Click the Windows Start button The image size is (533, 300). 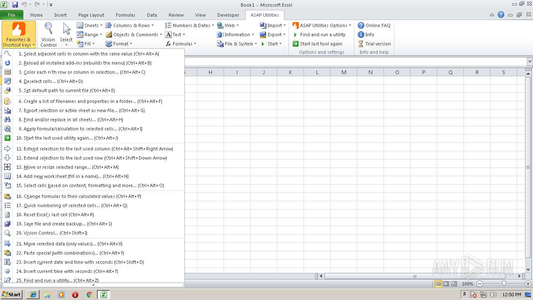point(12,295)
